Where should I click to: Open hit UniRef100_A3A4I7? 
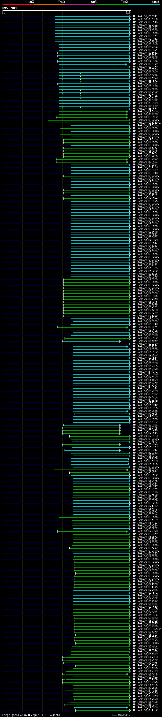point(145,97)
